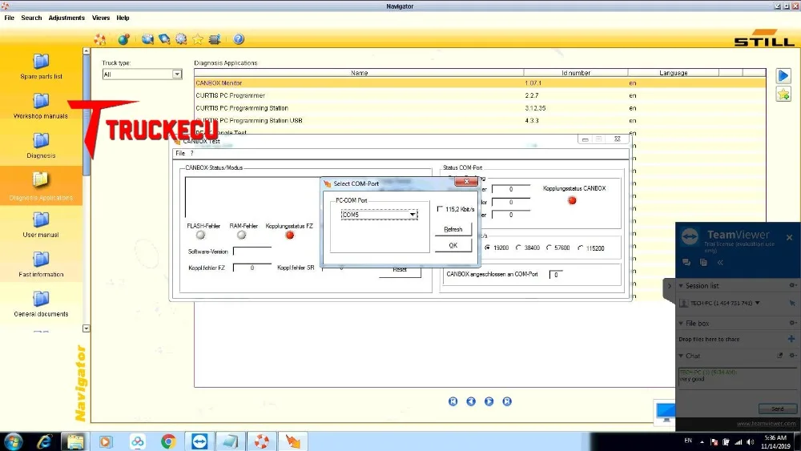This screenshot has width=801, height=451.
Task: Open TeamViewer from the taskbar
Action: (199, 441)
